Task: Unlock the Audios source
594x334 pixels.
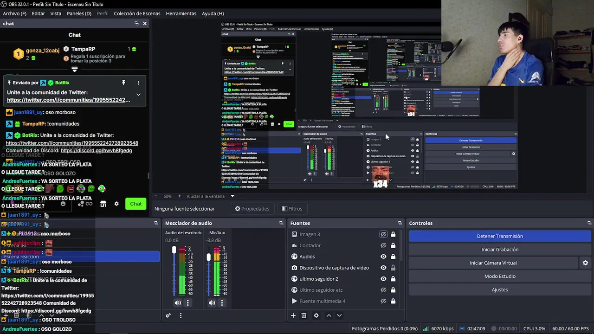Action: (x=393, y=257)
